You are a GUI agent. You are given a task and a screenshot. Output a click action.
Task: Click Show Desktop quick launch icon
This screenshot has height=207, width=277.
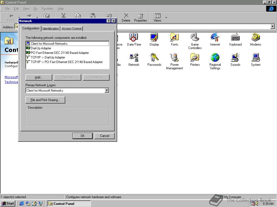click(x=34, y=203)
